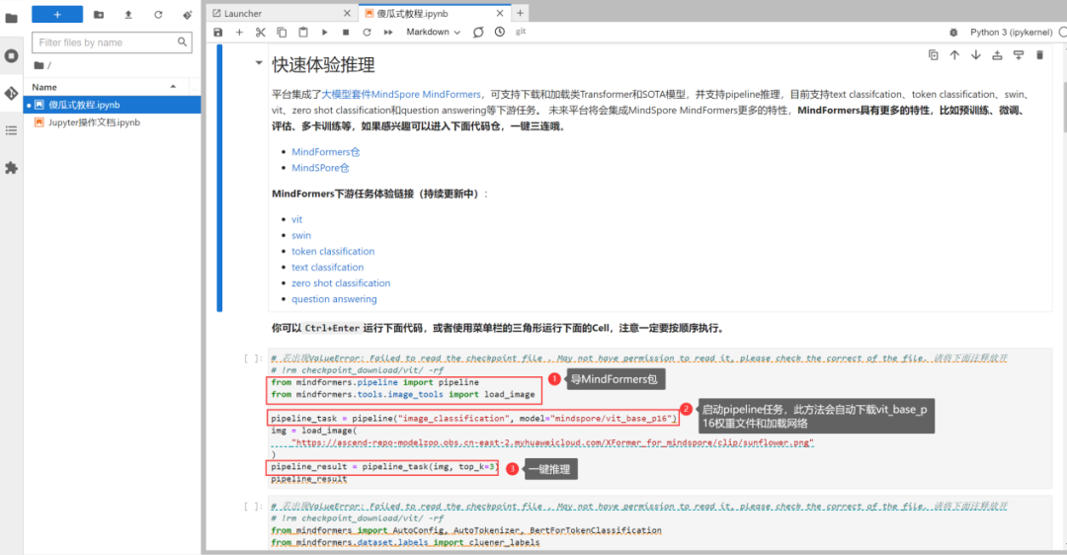Viewport: 1067px width, 555px height.
Task: Open the vit link
Action: 296,219
